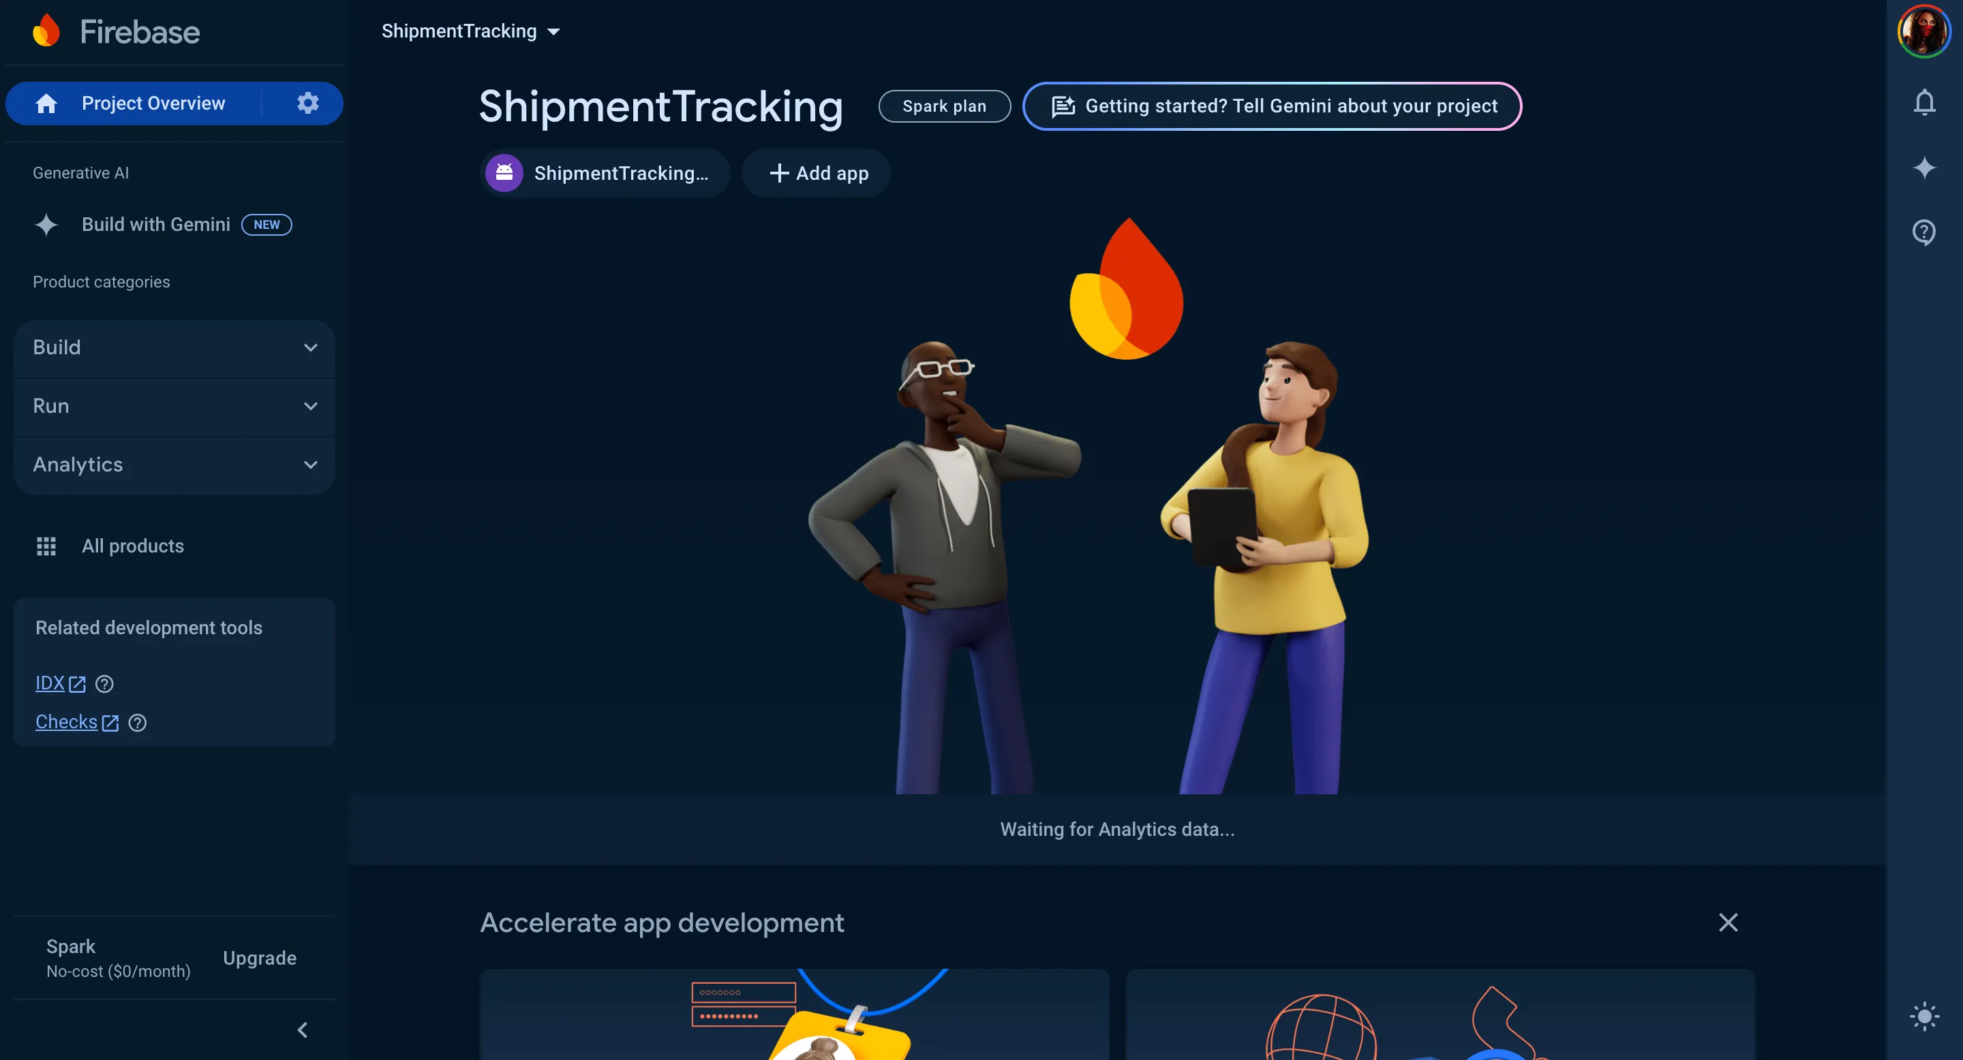Image resolution: width=1963 pixels, height=1060 pixels.
Task: Expand the Run category
Action: coord(174,407)
